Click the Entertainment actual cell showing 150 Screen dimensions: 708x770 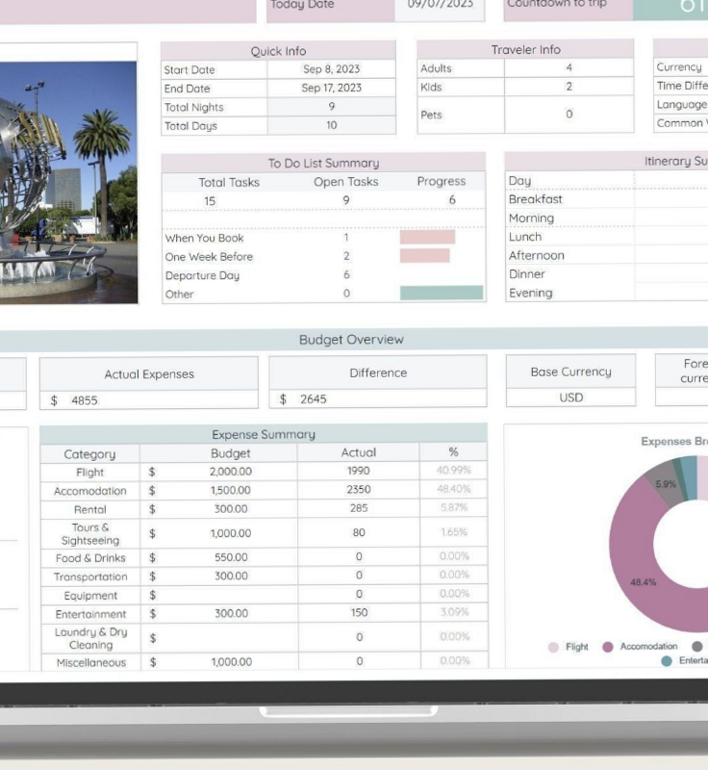(358, 613)
